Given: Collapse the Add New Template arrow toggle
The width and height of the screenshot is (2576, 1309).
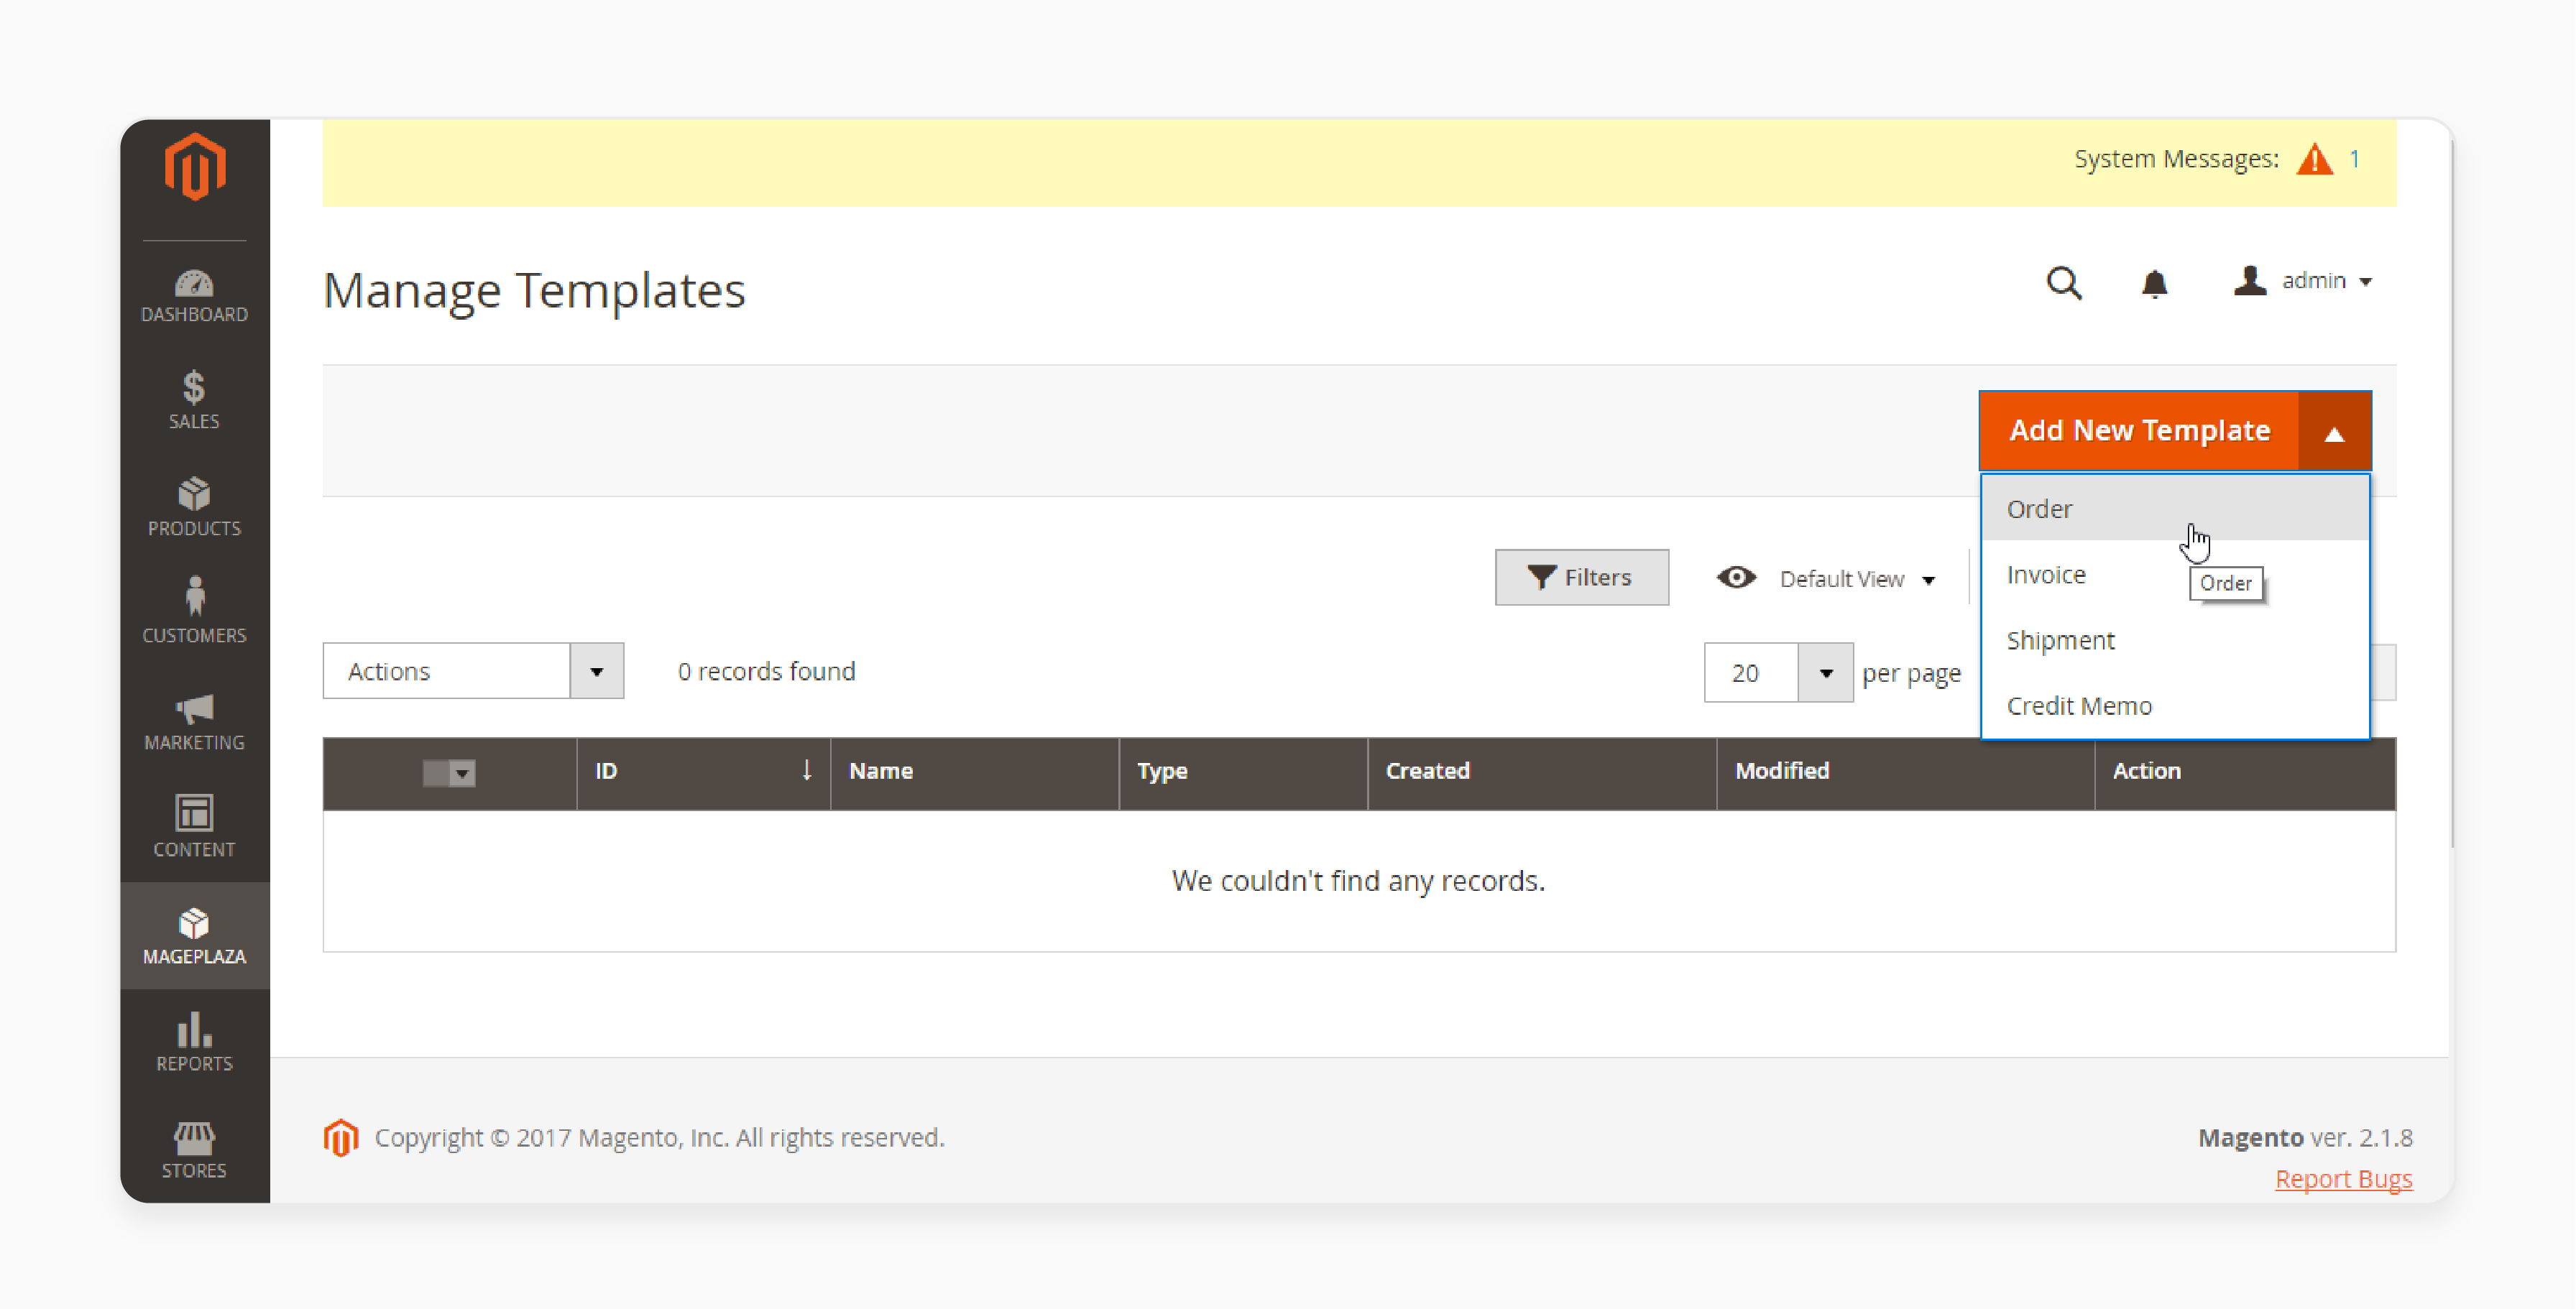Looking at the screenshot, I should tap(2335, 430).
